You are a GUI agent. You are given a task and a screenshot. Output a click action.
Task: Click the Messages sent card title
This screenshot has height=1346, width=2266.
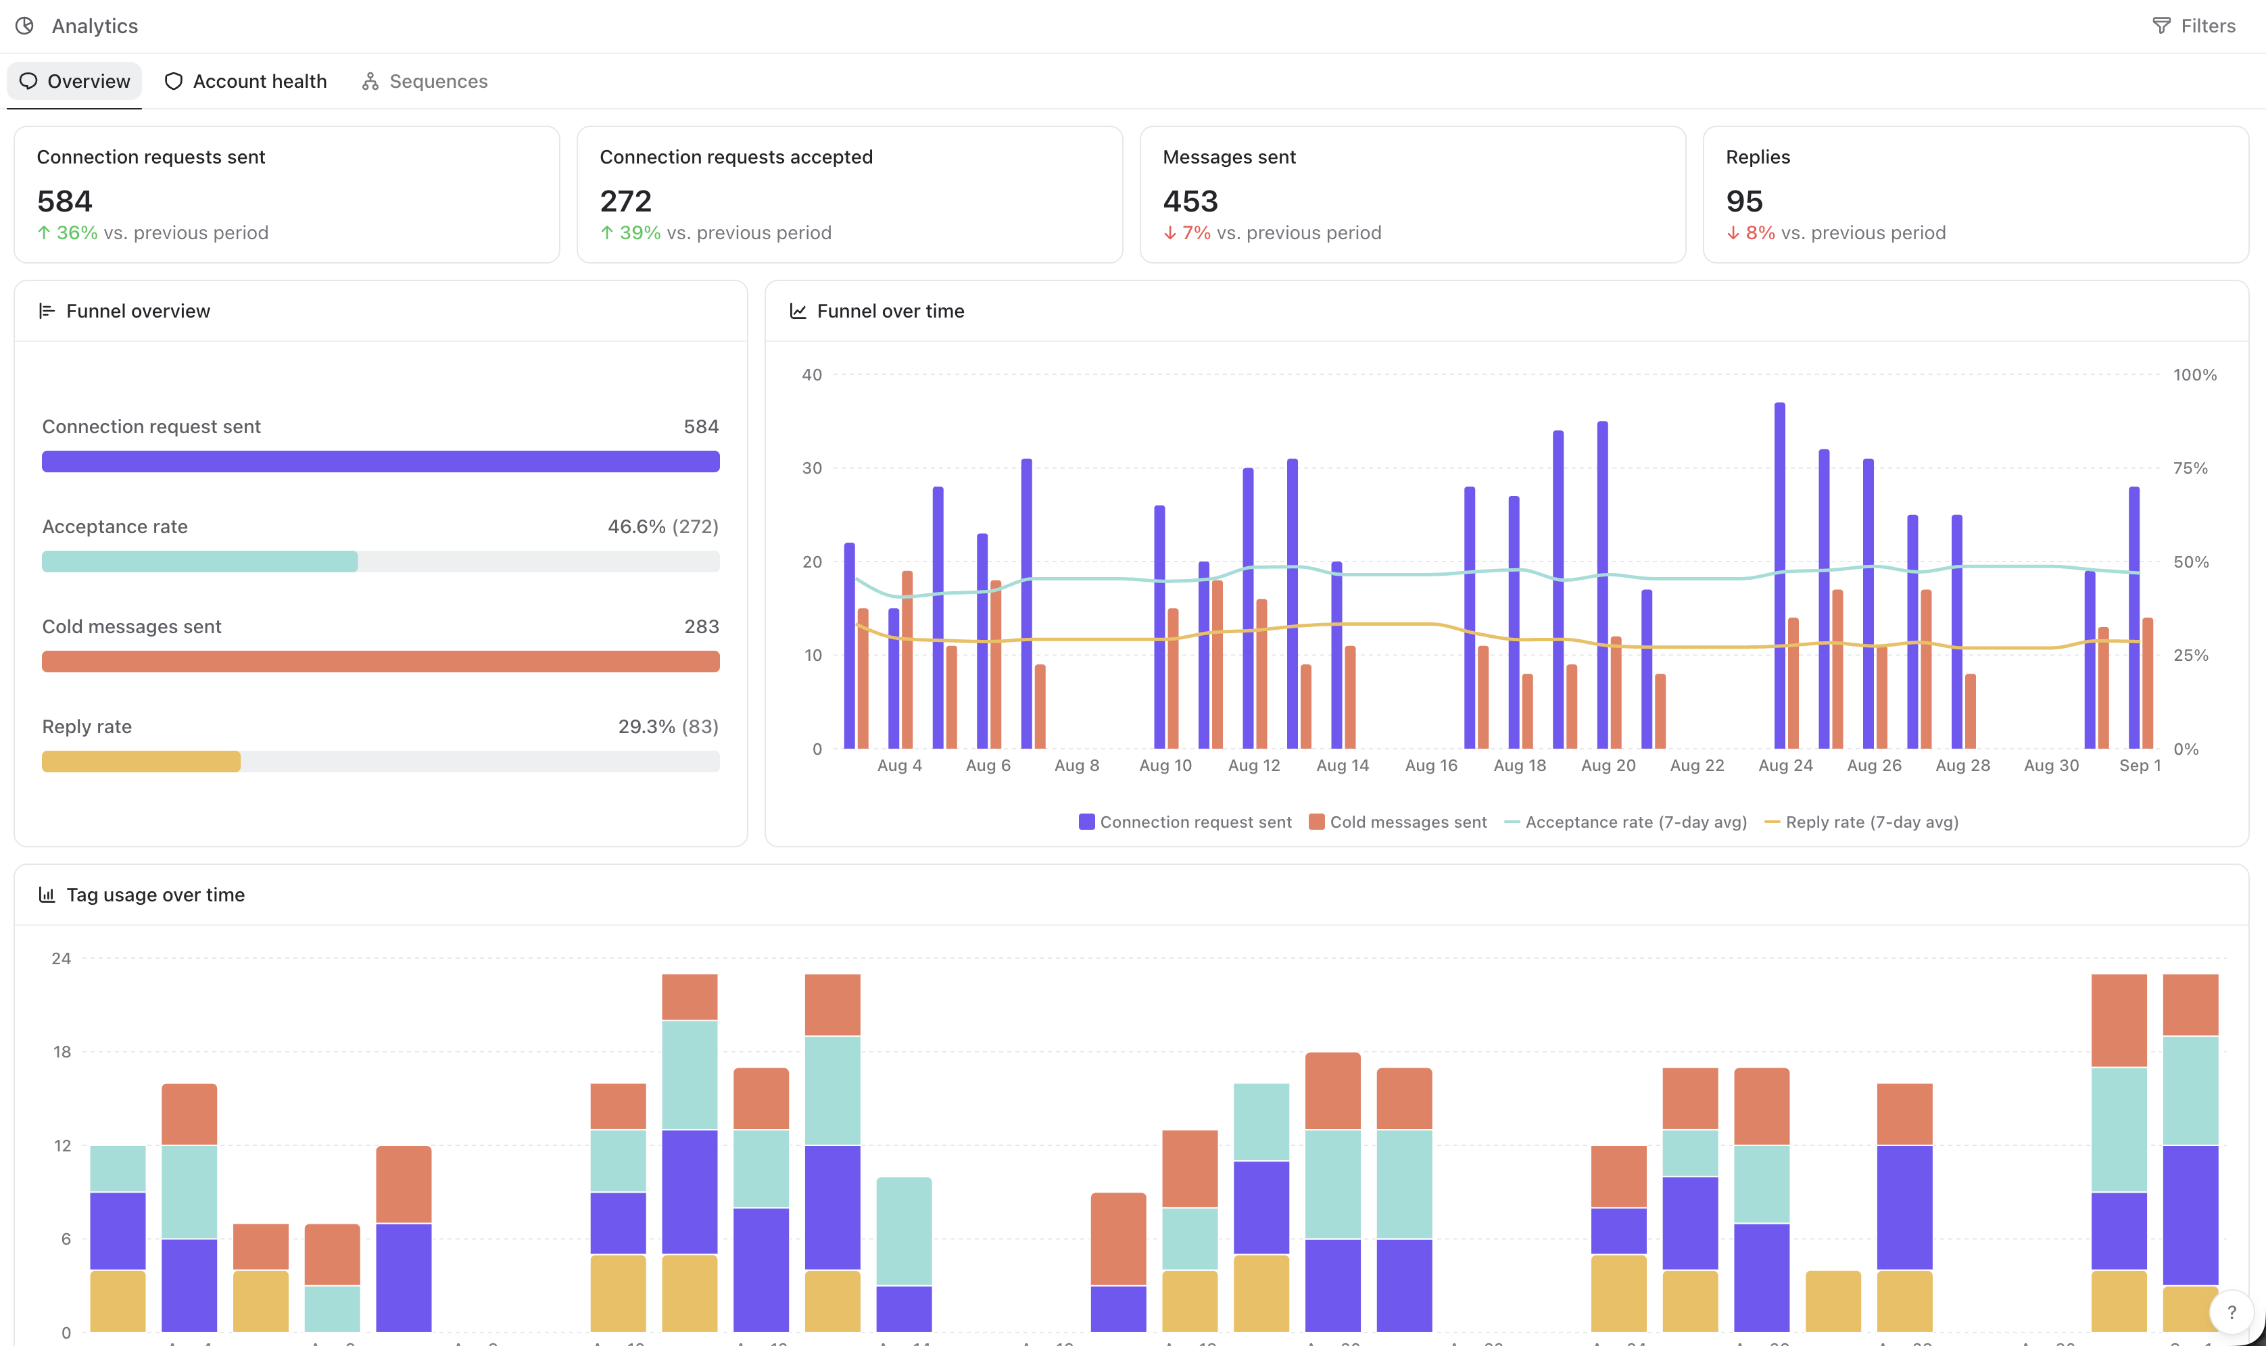point(1230,157)
